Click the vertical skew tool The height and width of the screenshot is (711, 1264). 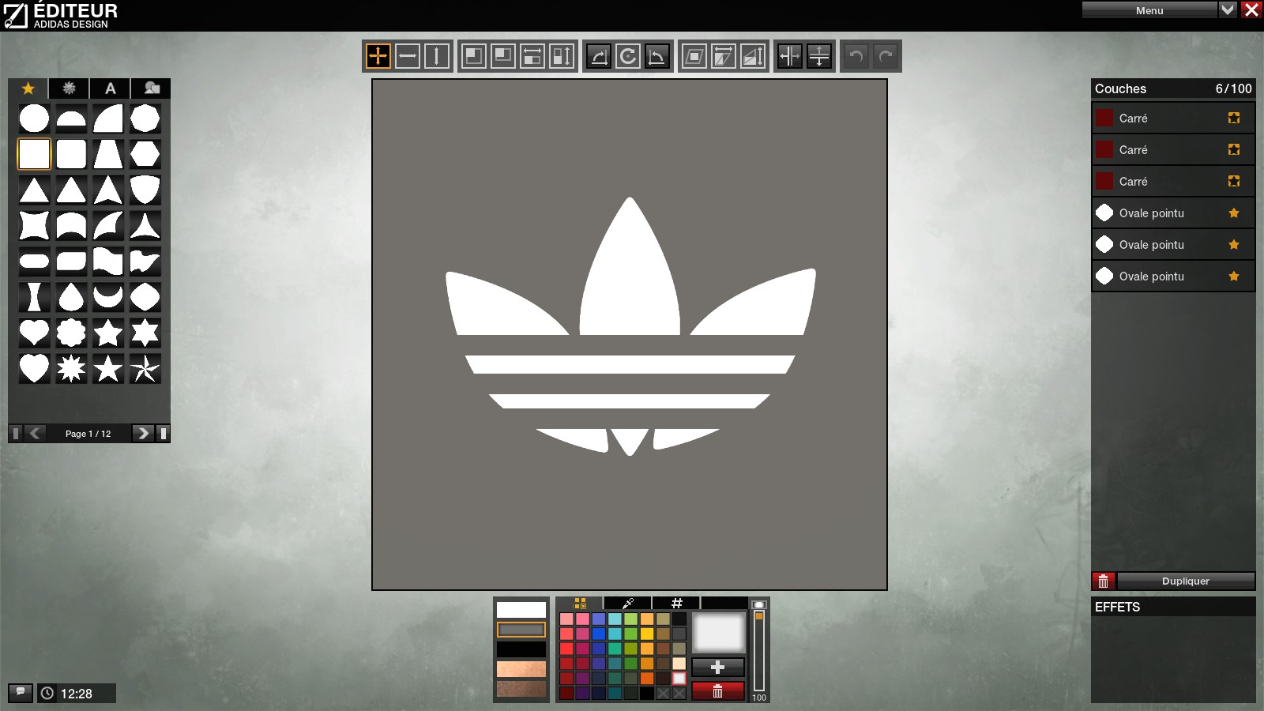click(x=753, y=56)
